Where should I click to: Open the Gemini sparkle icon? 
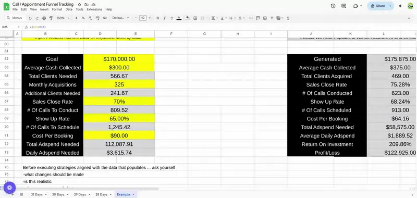[x=400, y=6]
